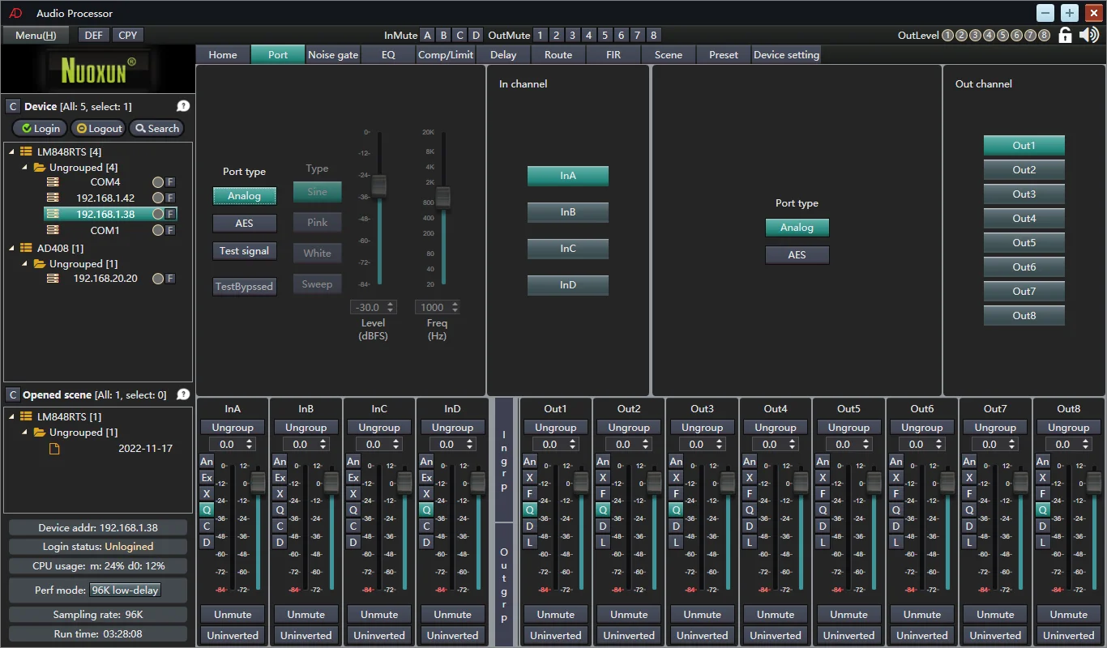Click the speaker volume icon
The image size is (1107, 648).
coord(1089,35)
